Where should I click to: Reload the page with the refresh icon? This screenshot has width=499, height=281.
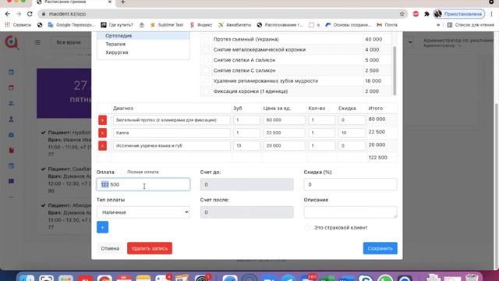(30, 14)
